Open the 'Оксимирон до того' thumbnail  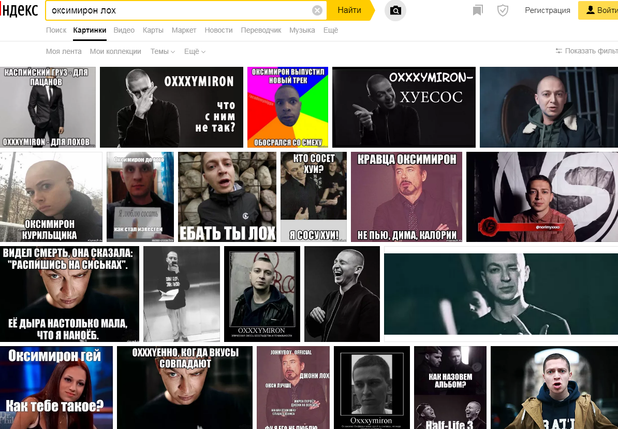pyautogui.click(x=140, y=197)
